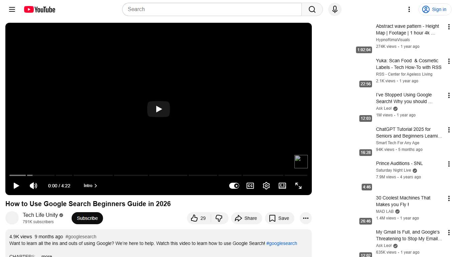Enable closed captions
This screenshot has width=457, height=257.
pyautogui.click(x=250, y=186)
